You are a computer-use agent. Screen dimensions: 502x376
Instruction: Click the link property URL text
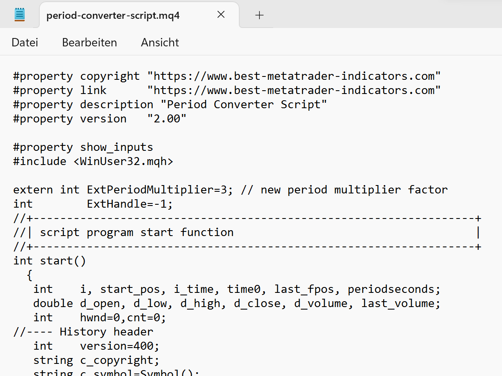click(293, 90)
